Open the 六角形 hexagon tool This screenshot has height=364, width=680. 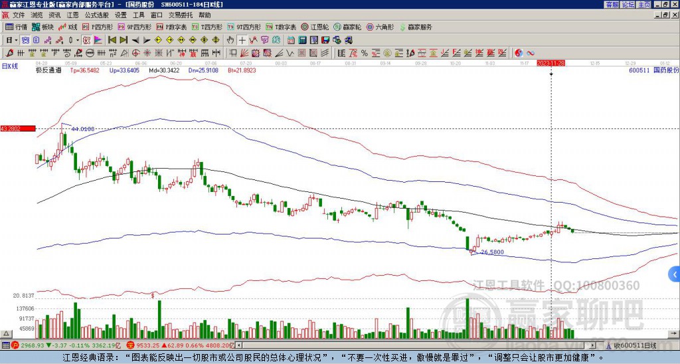[x=381, y=27]
